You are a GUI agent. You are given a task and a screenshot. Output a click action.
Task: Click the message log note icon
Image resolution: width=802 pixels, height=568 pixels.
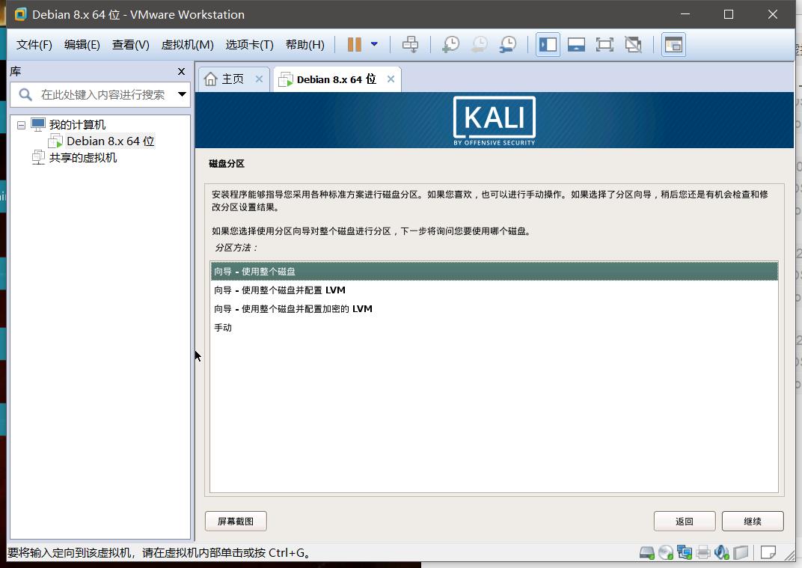pos(768,552)
